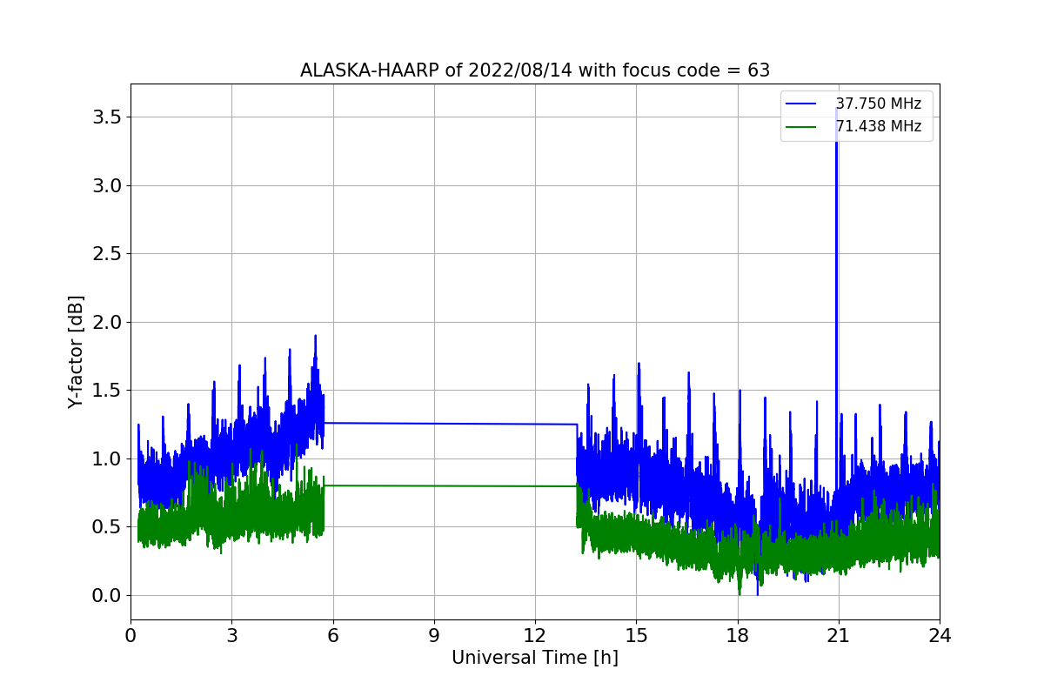Image resolution: width=1044 pixels, height=696 pixels.
Task: Click the y-axis tick label 3.0
Action: point(107,185)
